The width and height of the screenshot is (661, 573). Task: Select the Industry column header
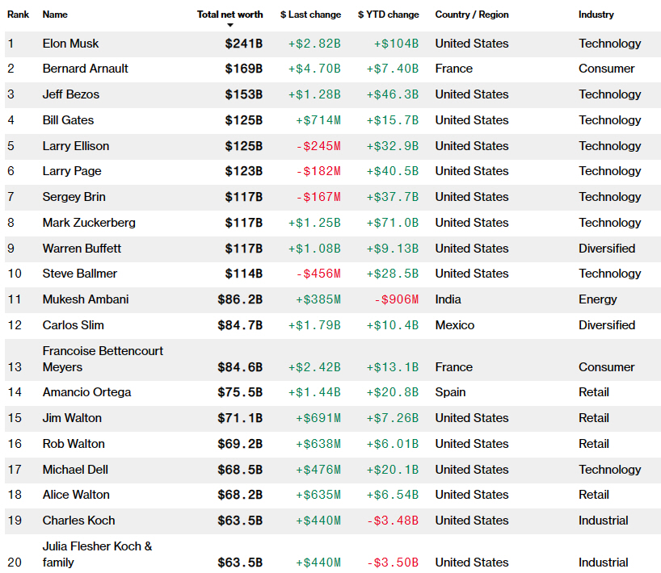click(596, 15)
